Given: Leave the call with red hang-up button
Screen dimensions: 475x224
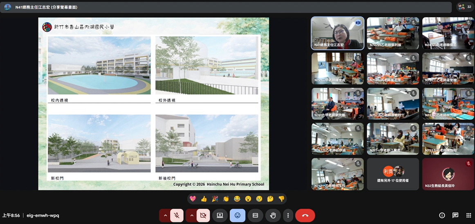Looking at the screenshot, I should [305, 215].
